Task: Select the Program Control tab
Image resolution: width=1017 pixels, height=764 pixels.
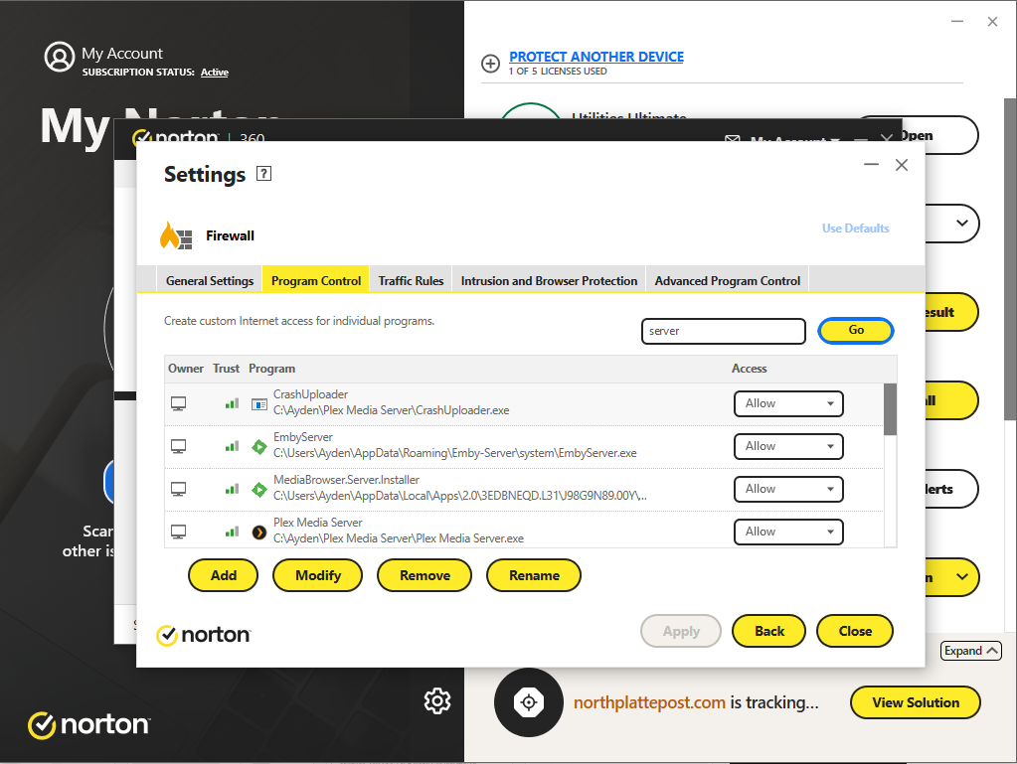Action: click(x=316, y=280)
